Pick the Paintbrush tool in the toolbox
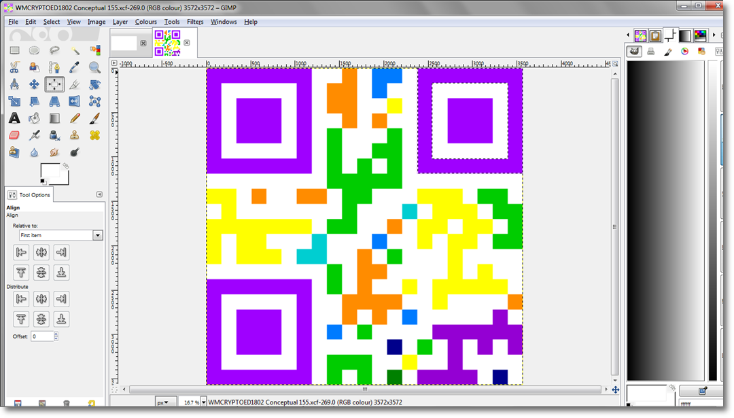Screen dimensions: 734x418 pos(94,118)
